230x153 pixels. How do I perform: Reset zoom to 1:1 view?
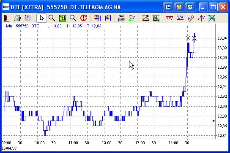(63, 18)
